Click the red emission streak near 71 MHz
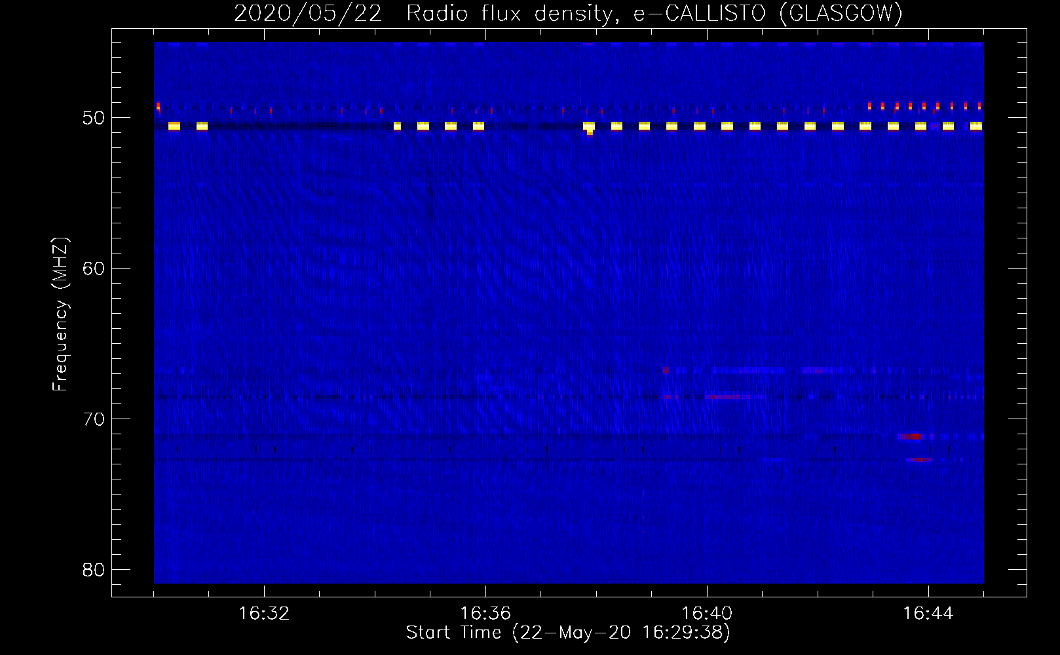Viewport: 1060px width, 655px height. tap(911, 436)
